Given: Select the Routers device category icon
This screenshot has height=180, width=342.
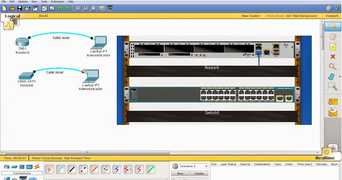Looking at the screenshot, I should click(7, 167).
